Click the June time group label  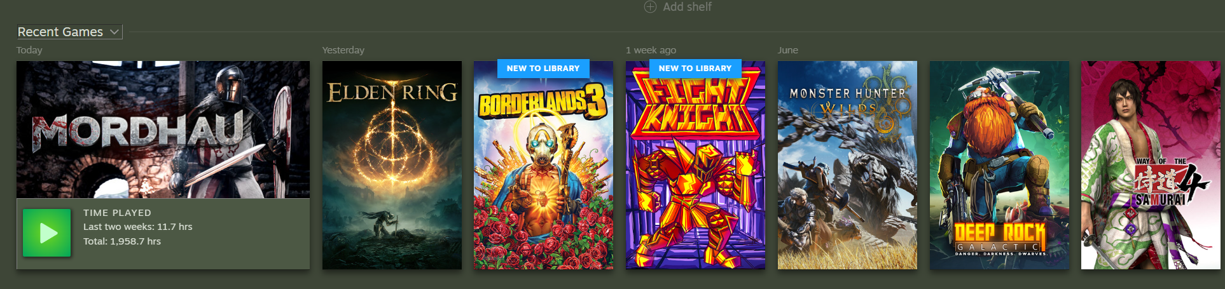787,50
